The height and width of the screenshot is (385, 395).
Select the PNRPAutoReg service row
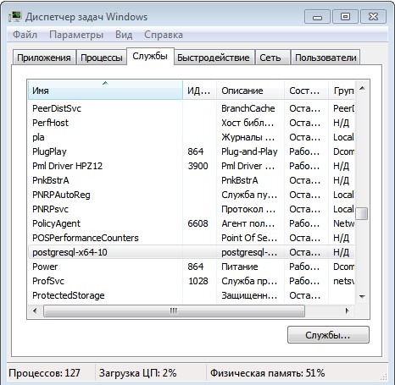coord(192,195)
